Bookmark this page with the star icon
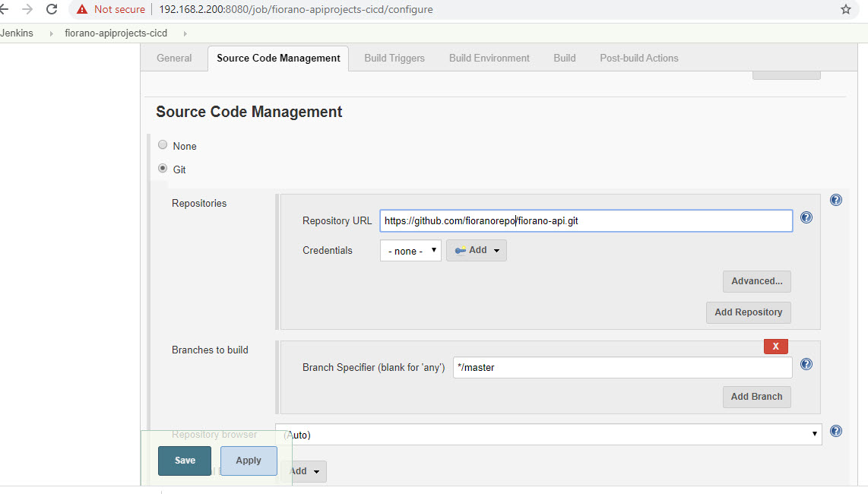The height and width of the screenshot is (494, 868). tap(845, 9)
